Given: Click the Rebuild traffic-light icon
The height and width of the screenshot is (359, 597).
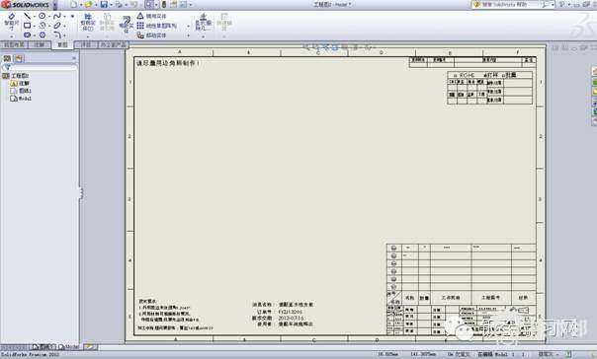Looking at the screenshot, I should (x=164, y=5).
